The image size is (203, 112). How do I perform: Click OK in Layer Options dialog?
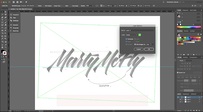click(x=149, y=49)
